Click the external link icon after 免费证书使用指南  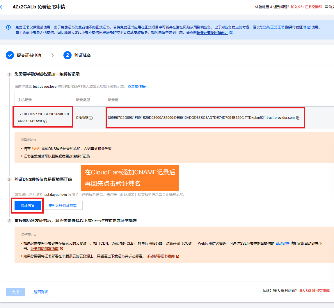[x=231, y=33]
